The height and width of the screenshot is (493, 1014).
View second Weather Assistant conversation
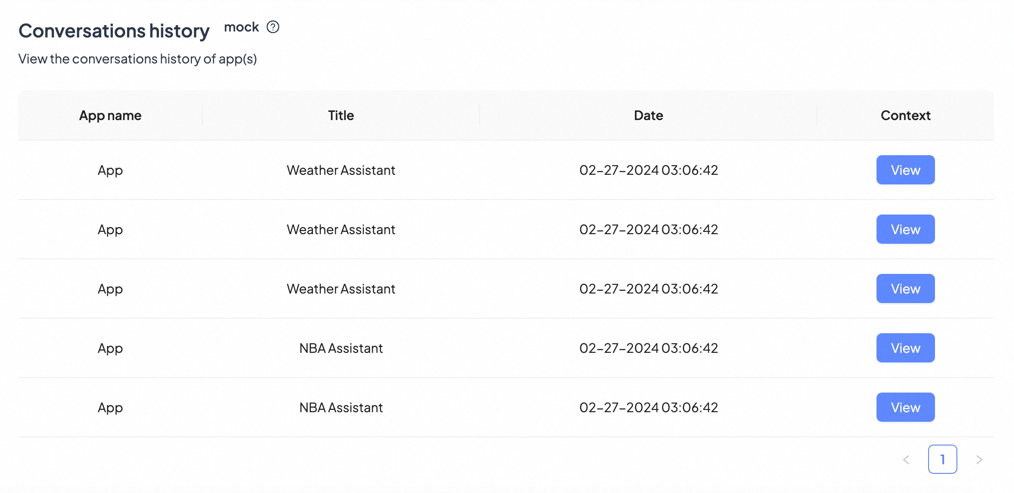coord(905,229)
